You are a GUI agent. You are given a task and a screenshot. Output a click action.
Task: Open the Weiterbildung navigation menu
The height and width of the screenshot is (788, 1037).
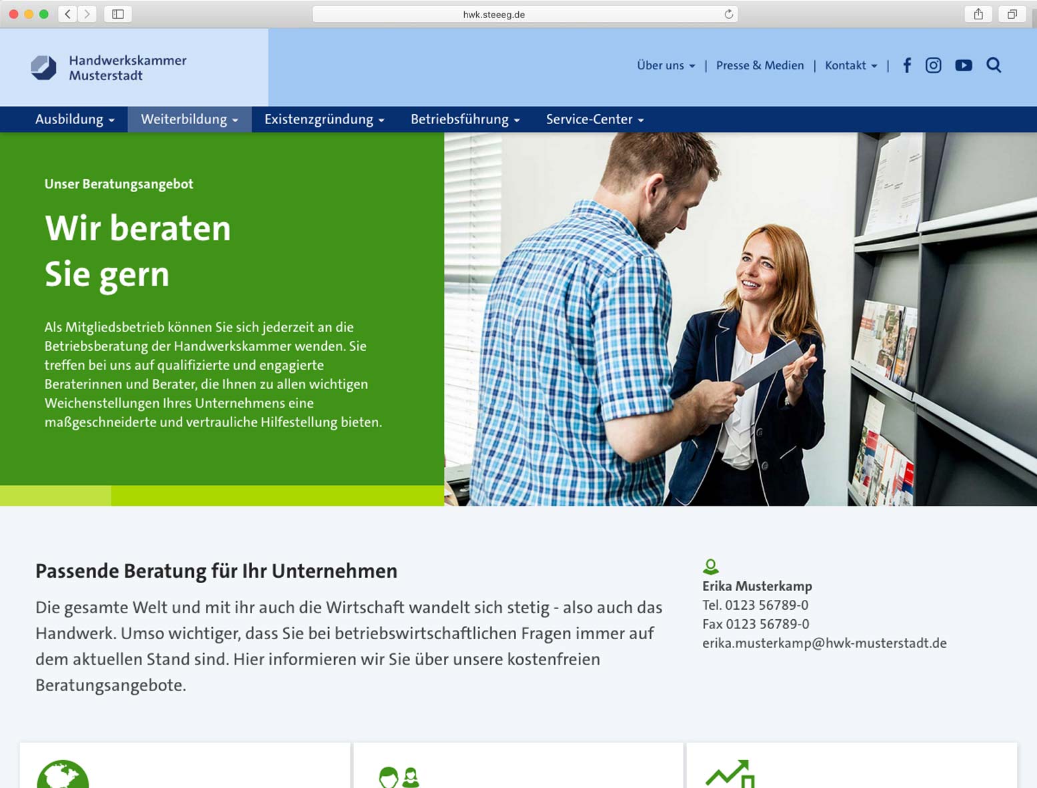189,119
